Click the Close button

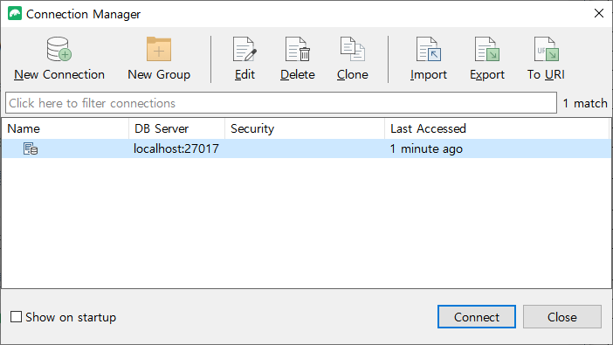[x=562, y=317]
